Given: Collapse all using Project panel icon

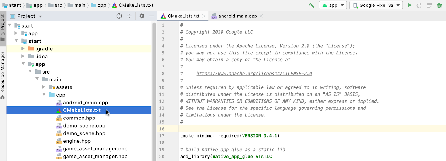Looking at the screenshot, I should point(129,16).
